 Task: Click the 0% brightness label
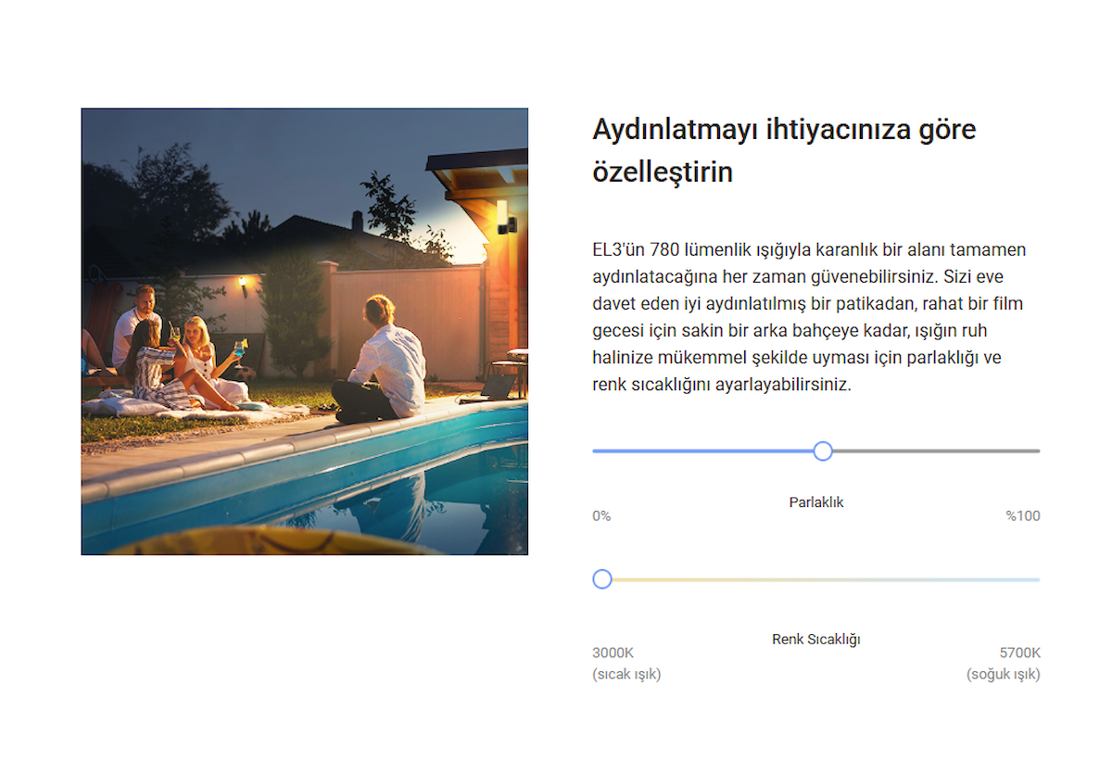point(601,516)
